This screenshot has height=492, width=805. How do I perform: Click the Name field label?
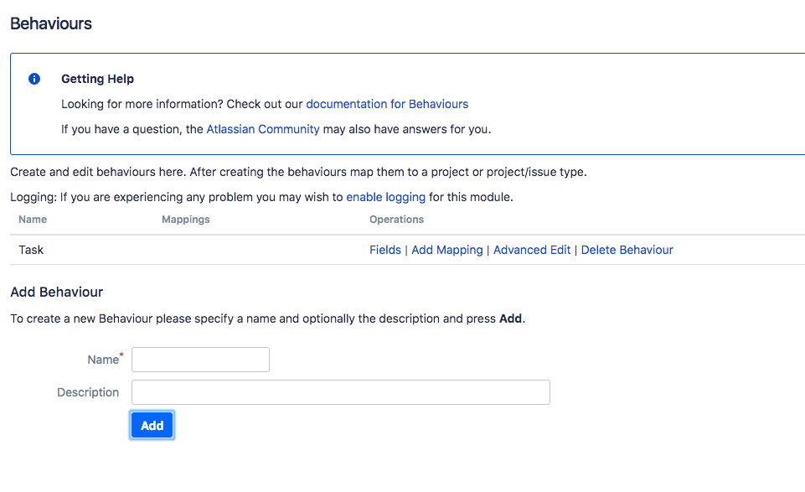(x=103, y=360)
